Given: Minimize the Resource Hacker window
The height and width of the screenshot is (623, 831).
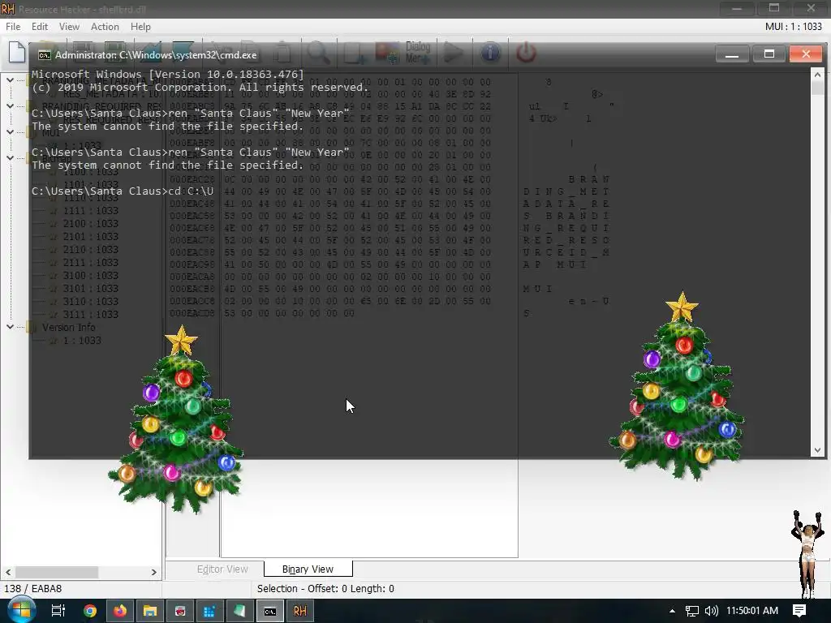Looking at the screenshot, I should 737,8.
